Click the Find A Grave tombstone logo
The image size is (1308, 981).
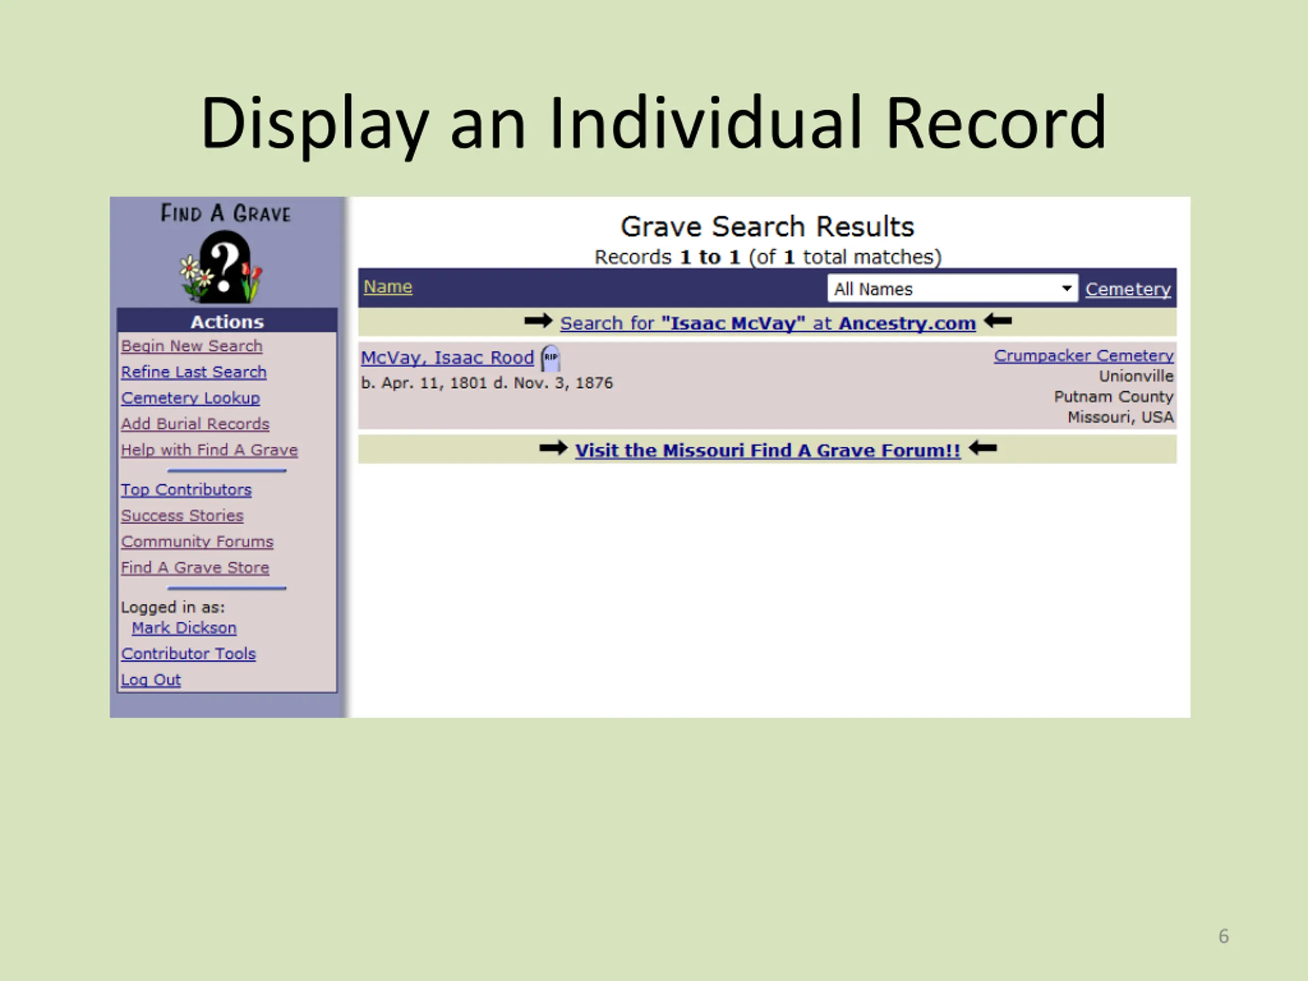coord(222,267)
